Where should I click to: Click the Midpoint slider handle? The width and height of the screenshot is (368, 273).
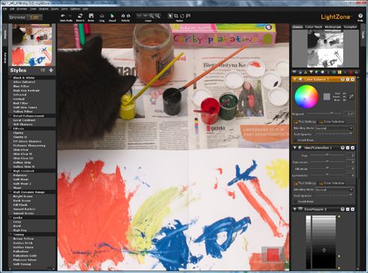click(x=332, y=113)
